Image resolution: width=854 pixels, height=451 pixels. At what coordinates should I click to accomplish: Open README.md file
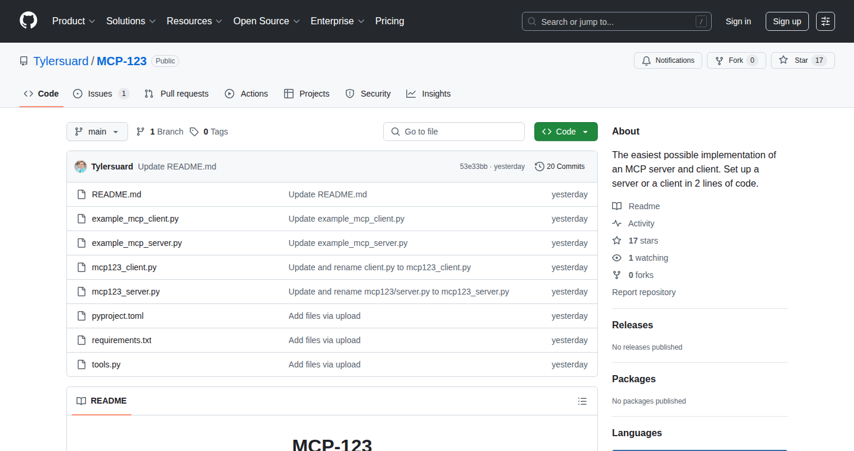(x=117, y=194)
